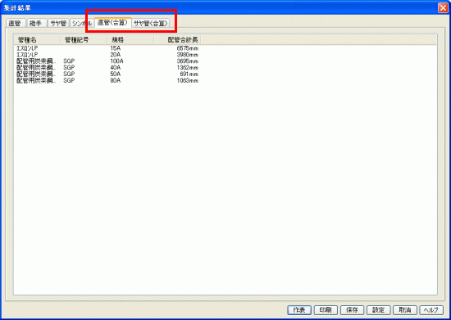The width and height of the screenshot is (451, 320).
Task: Open the 継手 tab
Action: 36,23
